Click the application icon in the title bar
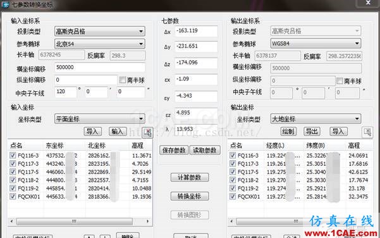The image size is (380, 238). point(5,4)
